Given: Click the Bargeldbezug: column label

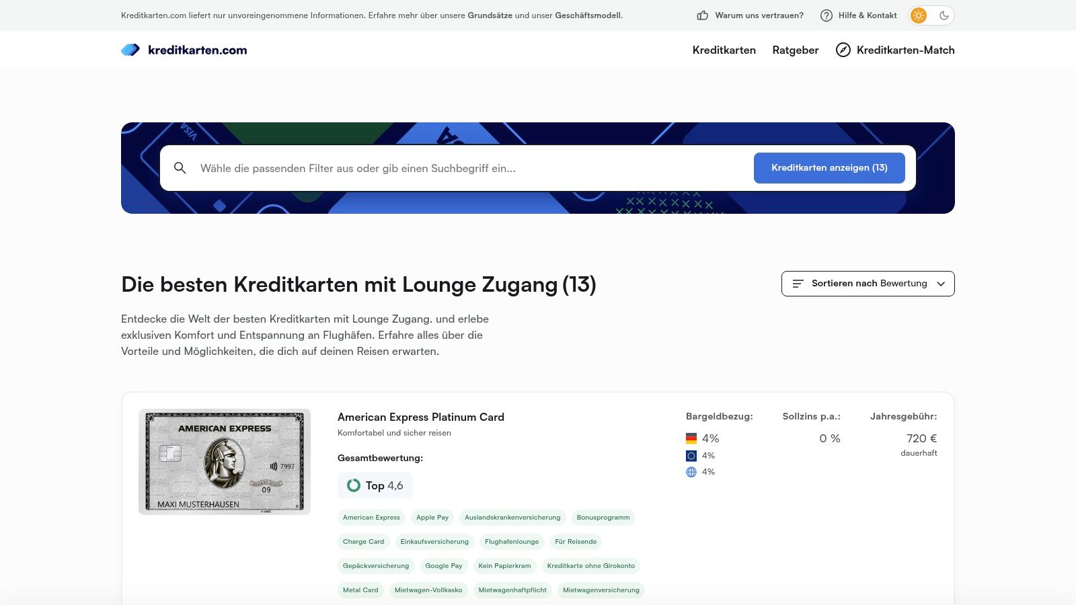Looking at the screenshot, I should coord(720,417).
